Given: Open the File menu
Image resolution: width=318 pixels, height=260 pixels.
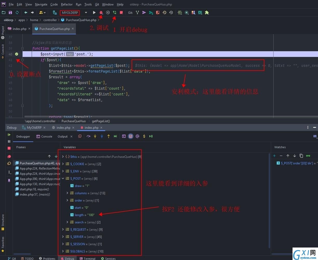Looking at the screenshot, I should (x=11, y=4).
